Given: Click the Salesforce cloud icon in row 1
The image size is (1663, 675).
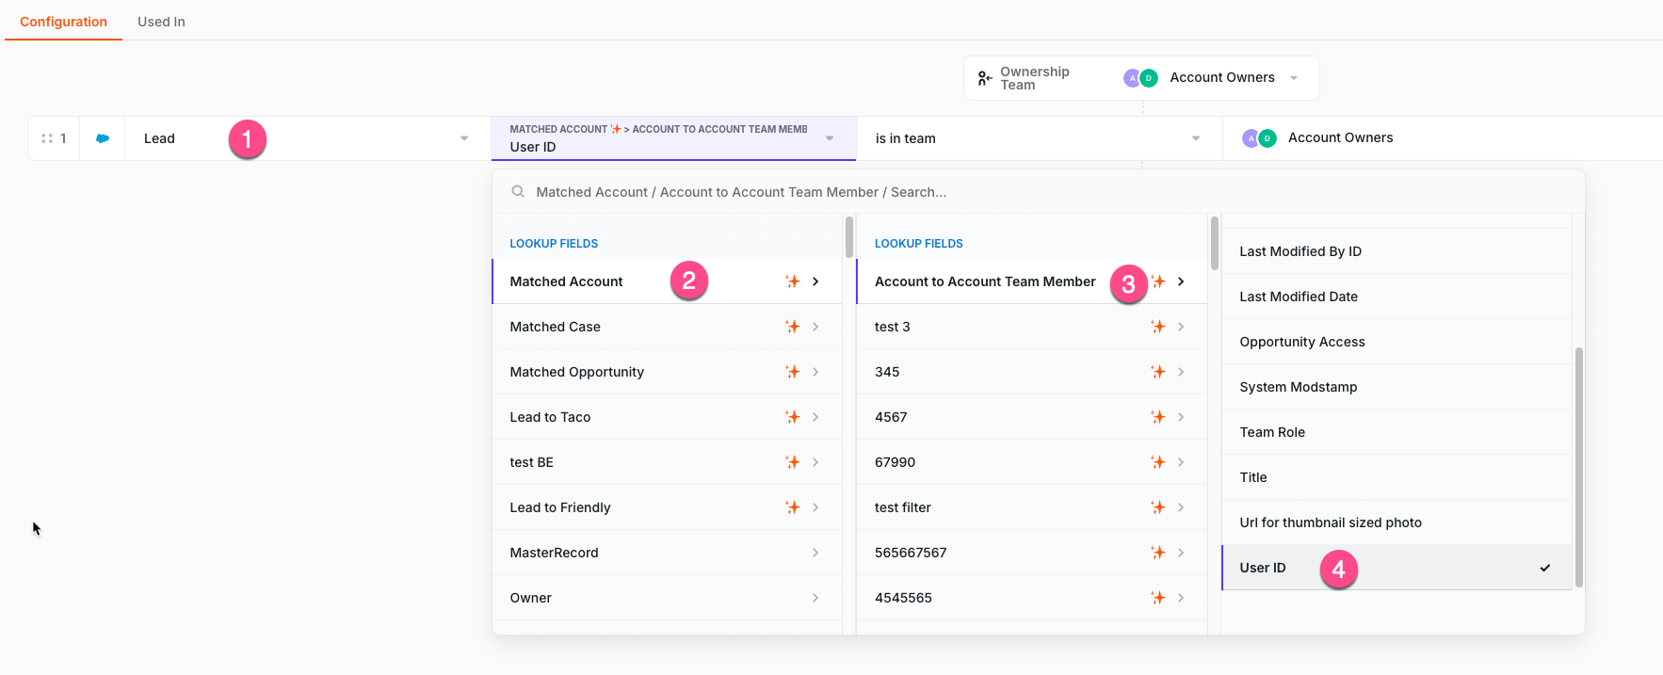Looking at the screenshot, I should point(103,138).
